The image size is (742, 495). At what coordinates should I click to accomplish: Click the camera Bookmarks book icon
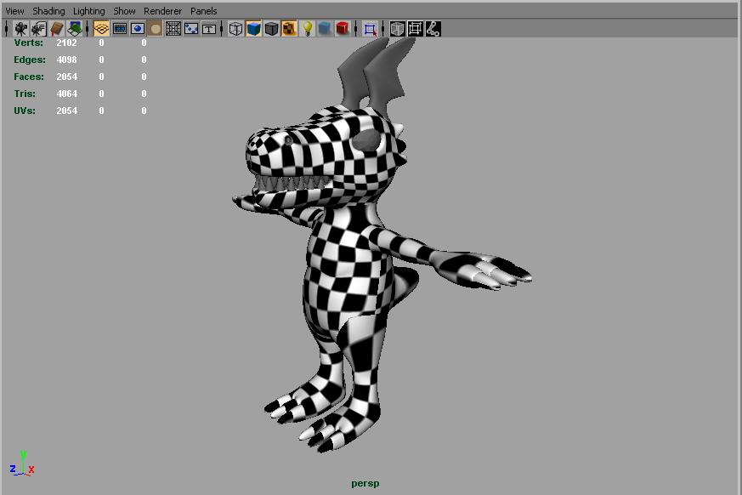56,29
